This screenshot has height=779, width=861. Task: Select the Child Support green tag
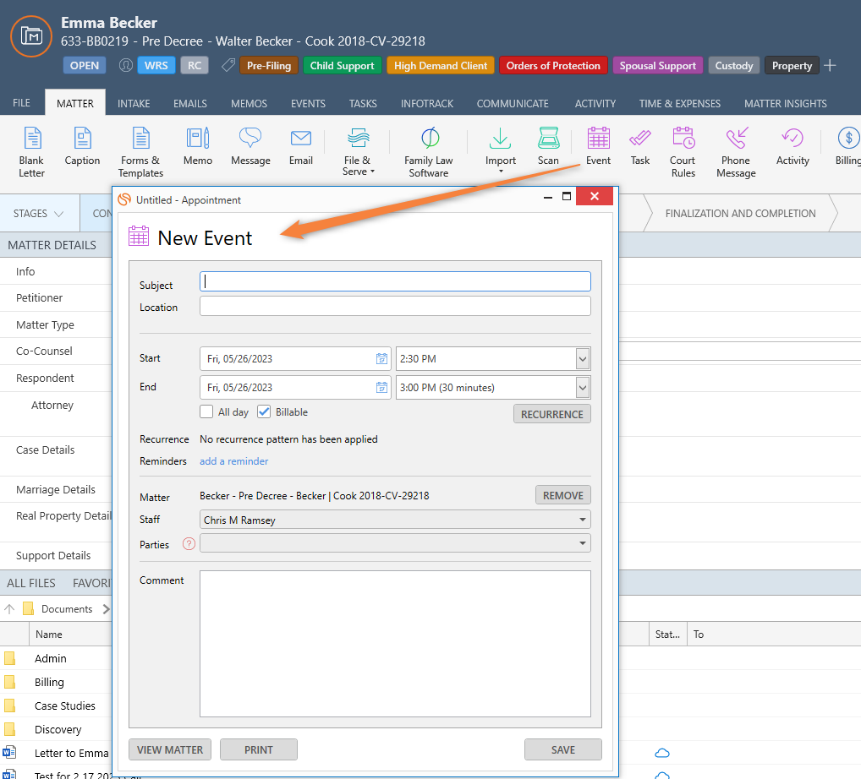coord(342,65)
